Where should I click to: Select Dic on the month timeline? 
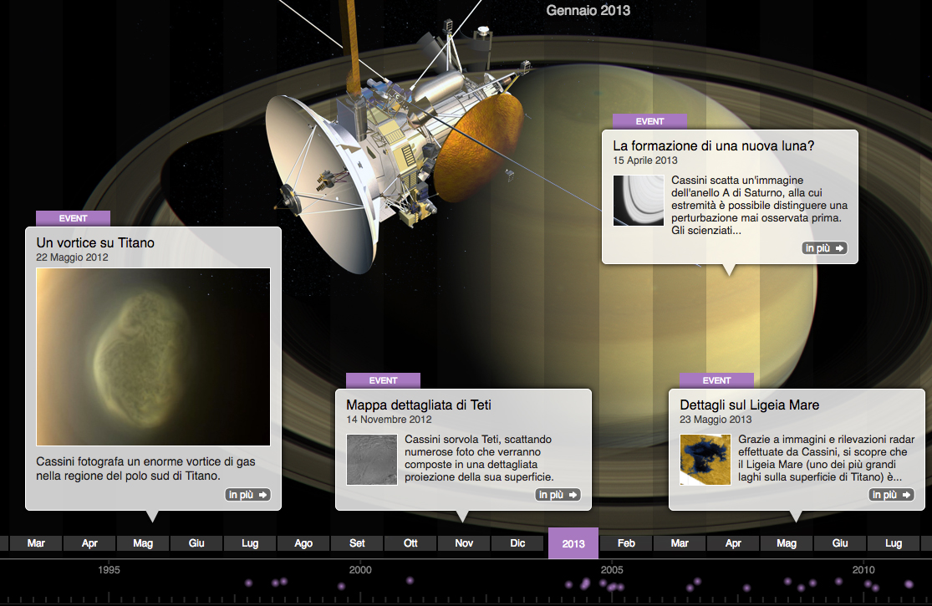tap(517, 543)
